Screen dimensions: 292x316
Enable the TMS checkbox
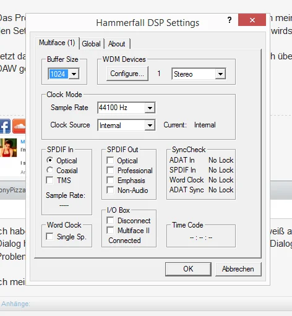coord(49,180)
